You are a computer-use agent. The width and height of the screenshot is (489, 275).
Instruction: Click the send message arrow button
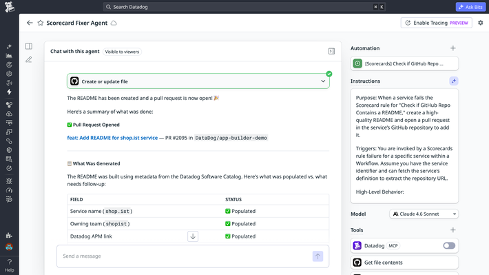click(318, 256)
